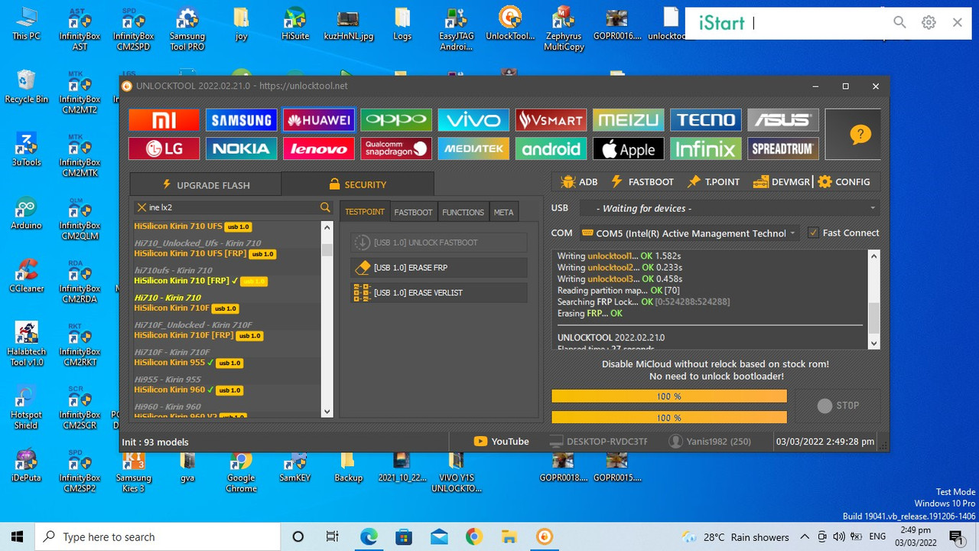Select the Samsung brand tile
This screenshot has height=551, width=979.
(241, 119)
